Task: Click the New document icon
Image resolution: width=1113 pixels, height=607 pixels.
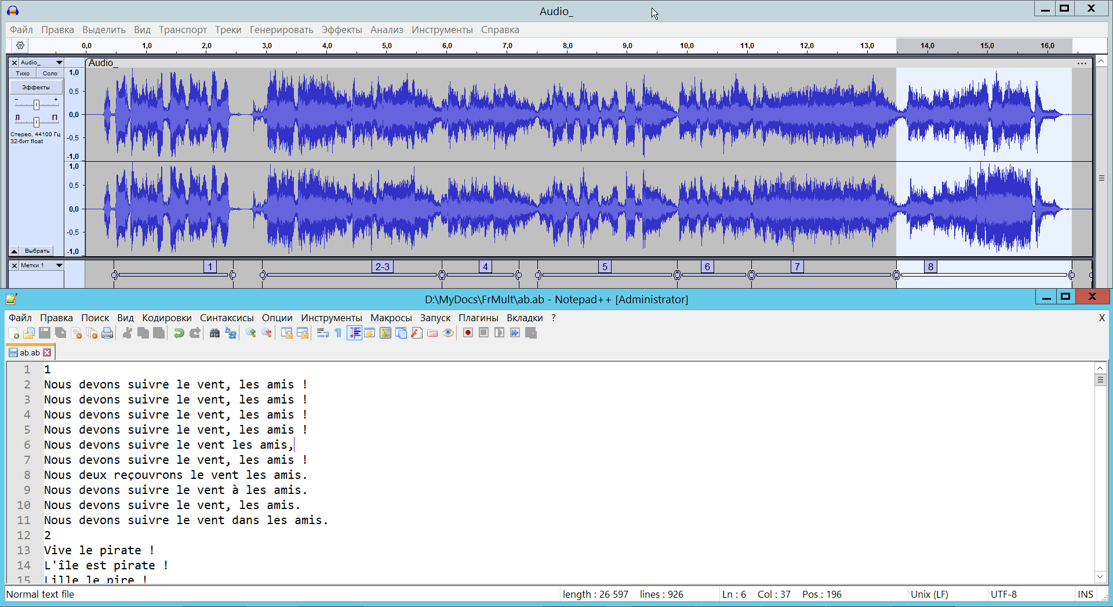Action: pyautogui.click(x=14, y=333)
